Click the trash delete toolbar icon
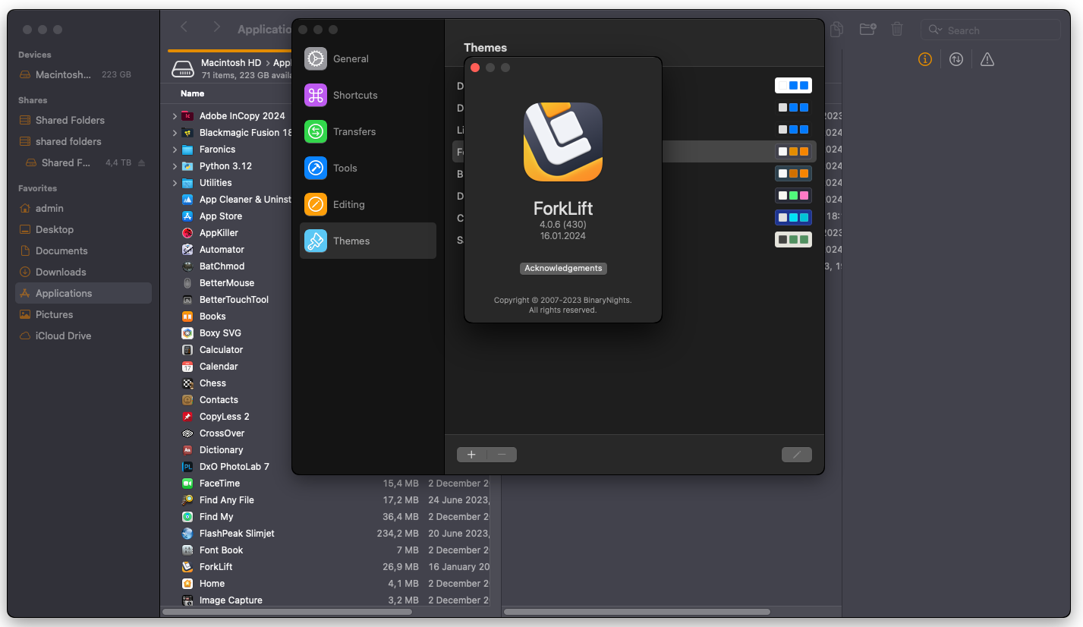1083x627 pixels. 897,30
